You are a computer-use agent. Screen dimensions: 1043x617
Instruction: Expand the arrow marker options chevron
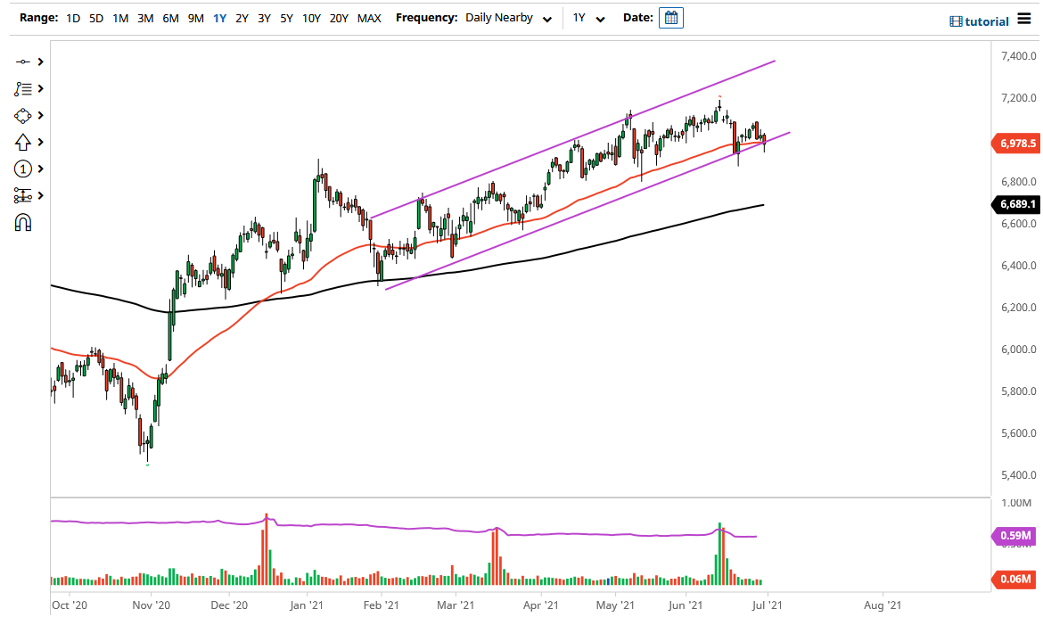[x=41, y=143]
